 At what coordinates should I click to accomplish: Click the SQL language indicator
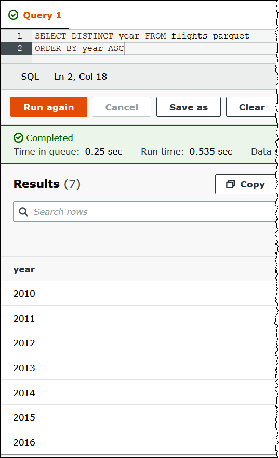click(x=30, y=77)
